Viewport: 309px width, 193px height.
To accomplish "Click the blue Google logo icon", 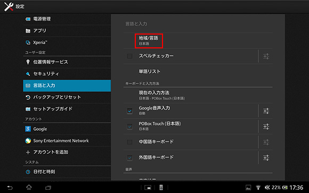I will pyautogui.click(x=28, y=129).
